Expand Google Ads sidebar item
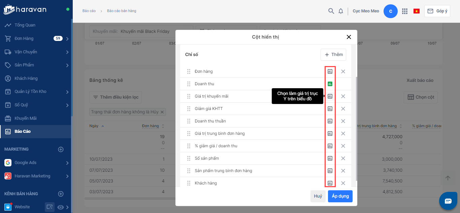Viewport: 460px width, 213px height. [x=67, y=163]
